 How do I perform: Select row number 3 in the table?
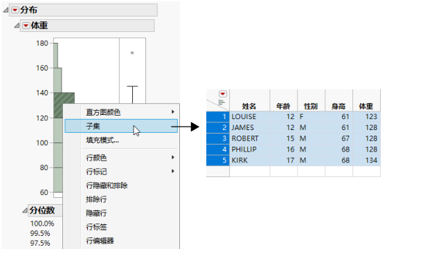point(217,138)
